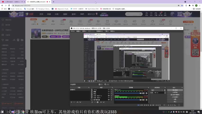The height and width of the screenshot is (114, 202).
Task: Mute the desktop audio speaker icon in mixer
Action: click(x=143, y=100)
